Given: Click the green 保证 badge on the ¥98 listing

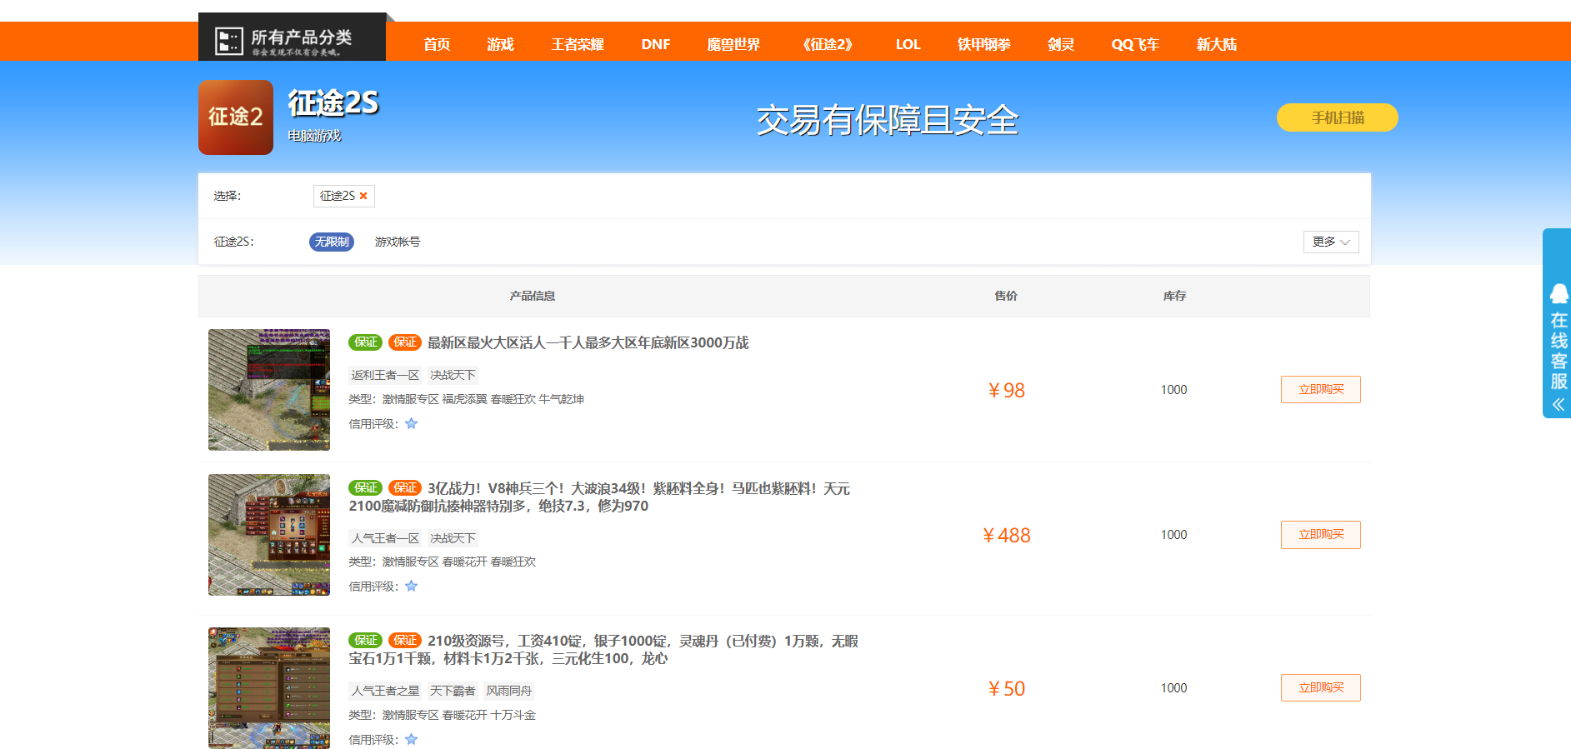Looking at the screenshot, I should pos(366,342).
